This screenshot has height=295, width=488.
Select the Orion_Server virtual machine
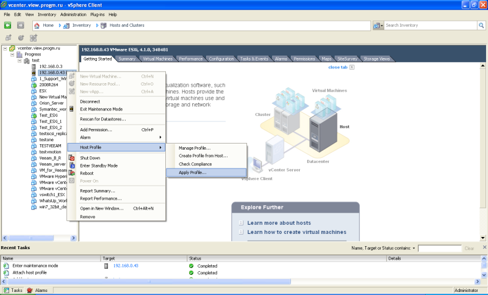51,103
